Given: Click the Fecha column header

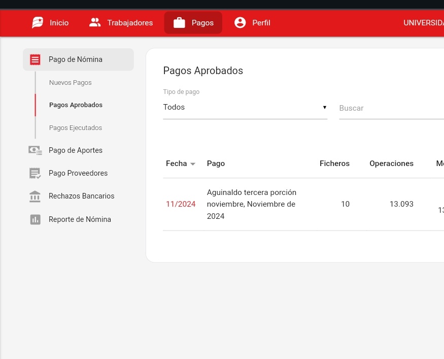Looking at the screenshot, I should coord(176,164).
